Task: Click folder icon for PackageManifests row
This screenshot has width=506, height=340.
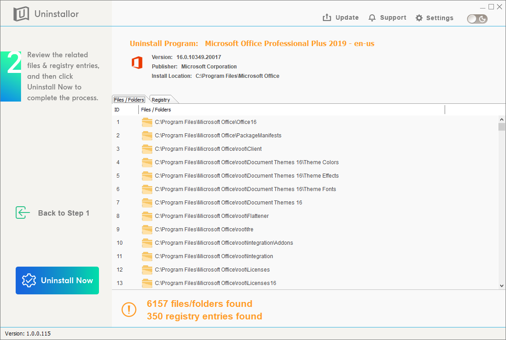Action: [x=147, y=136]
